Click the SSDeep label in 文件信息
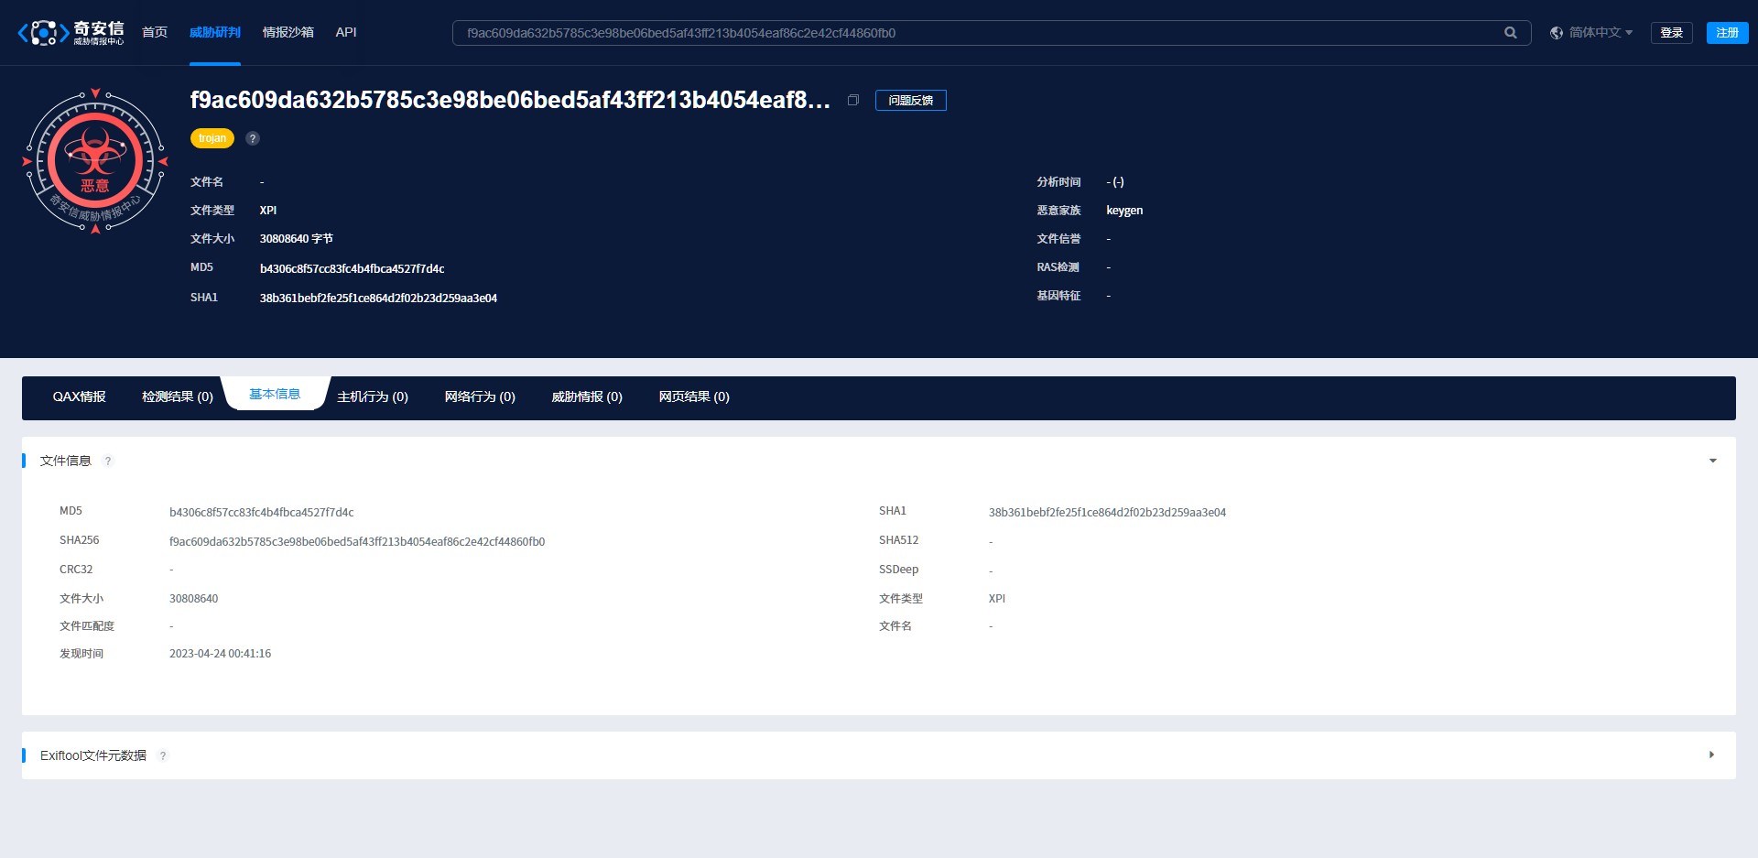This screenshot has height=858, width=1758. tap(898, 570)
